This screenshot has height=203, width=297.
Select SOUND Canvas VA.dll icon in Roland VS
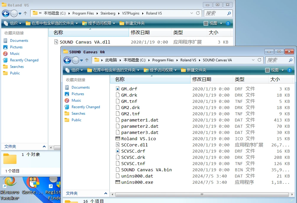56,42
